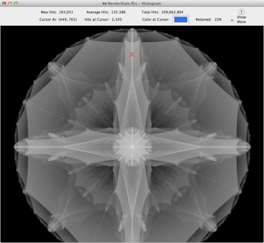
Task: Click the Color at Cursor label
Action: [156, 19]
